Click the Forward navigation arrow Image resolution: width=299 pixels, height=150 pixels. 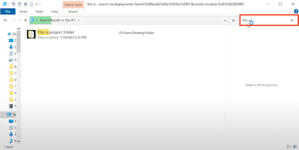(x=13, y=20)
